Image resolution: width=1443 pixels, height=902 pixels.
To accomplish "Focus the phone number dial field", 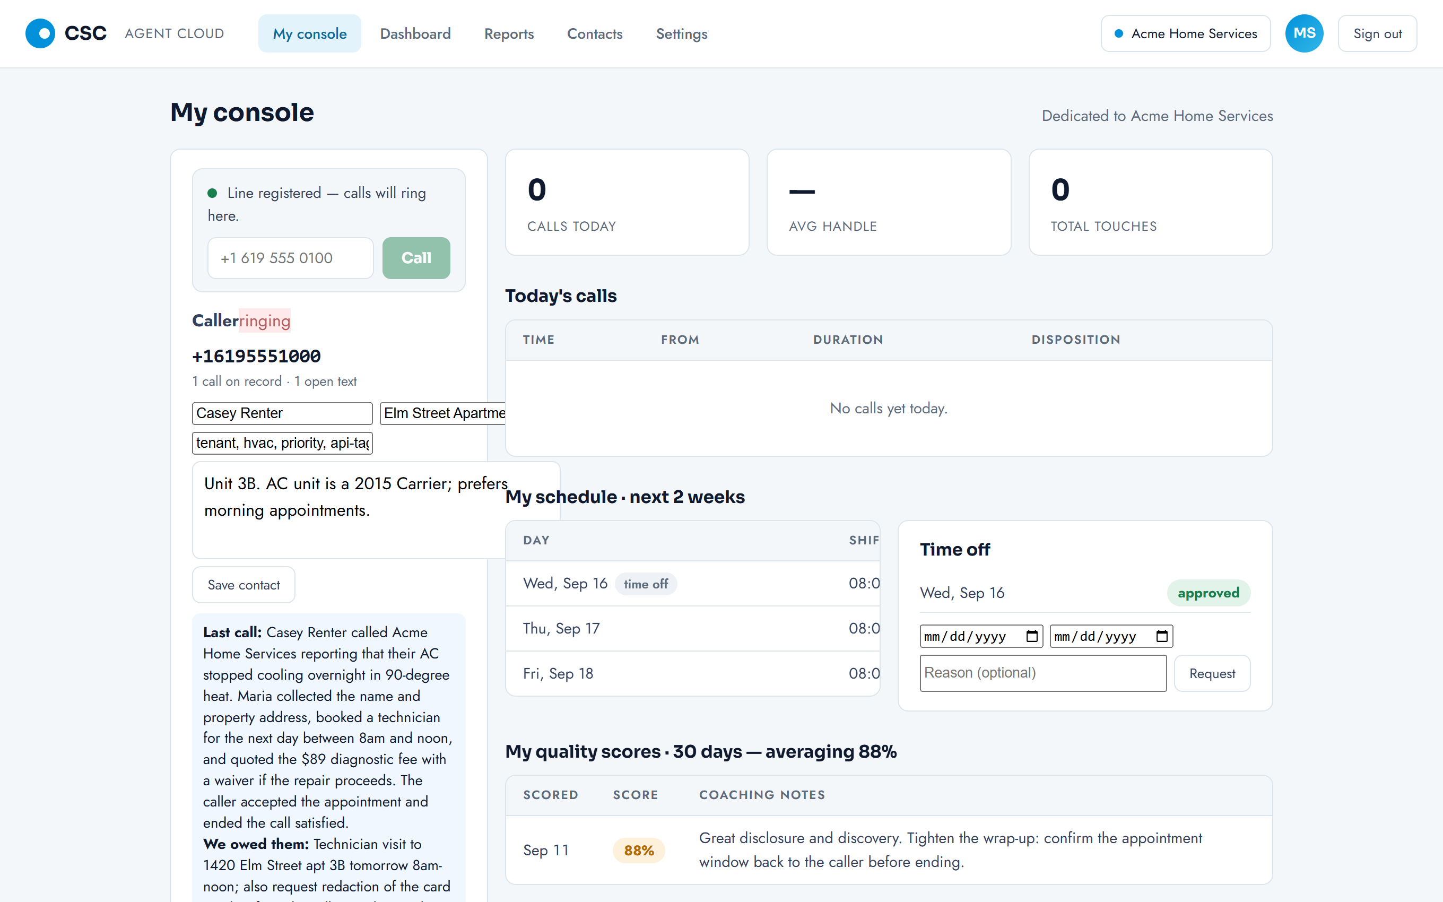I will [290, 258].
